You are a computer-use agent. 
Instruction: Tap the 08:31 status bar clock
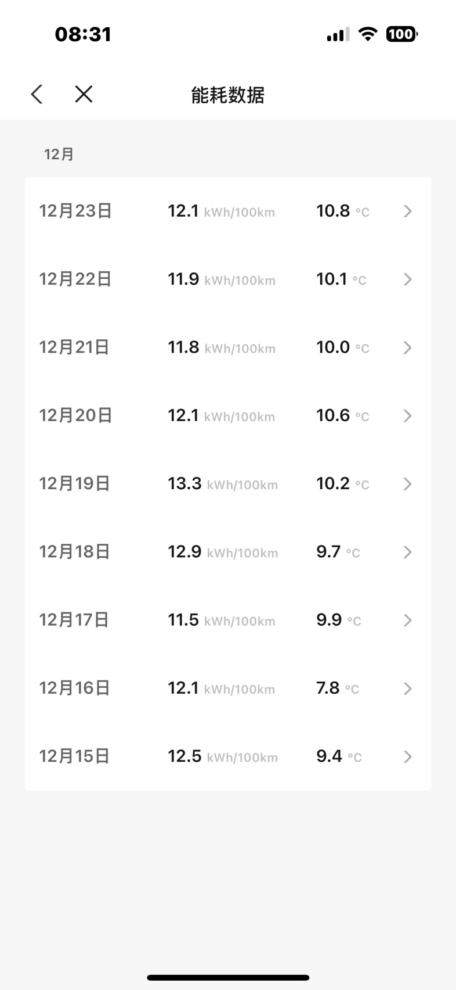83,34
